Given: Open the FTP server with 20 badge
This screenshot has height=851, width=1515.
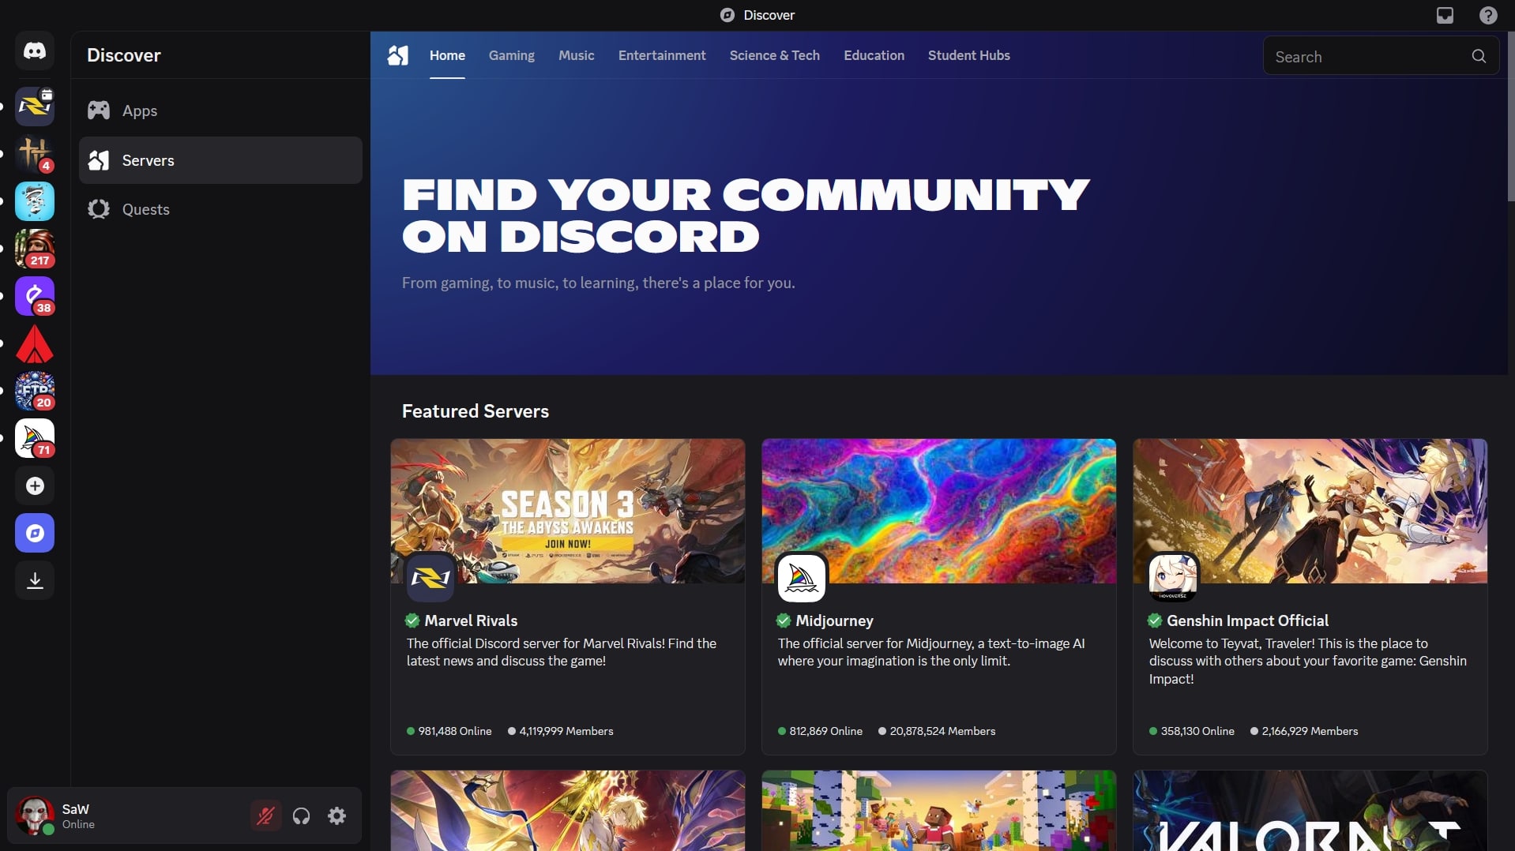Looking at the screenshot, I should click(35, 391).
